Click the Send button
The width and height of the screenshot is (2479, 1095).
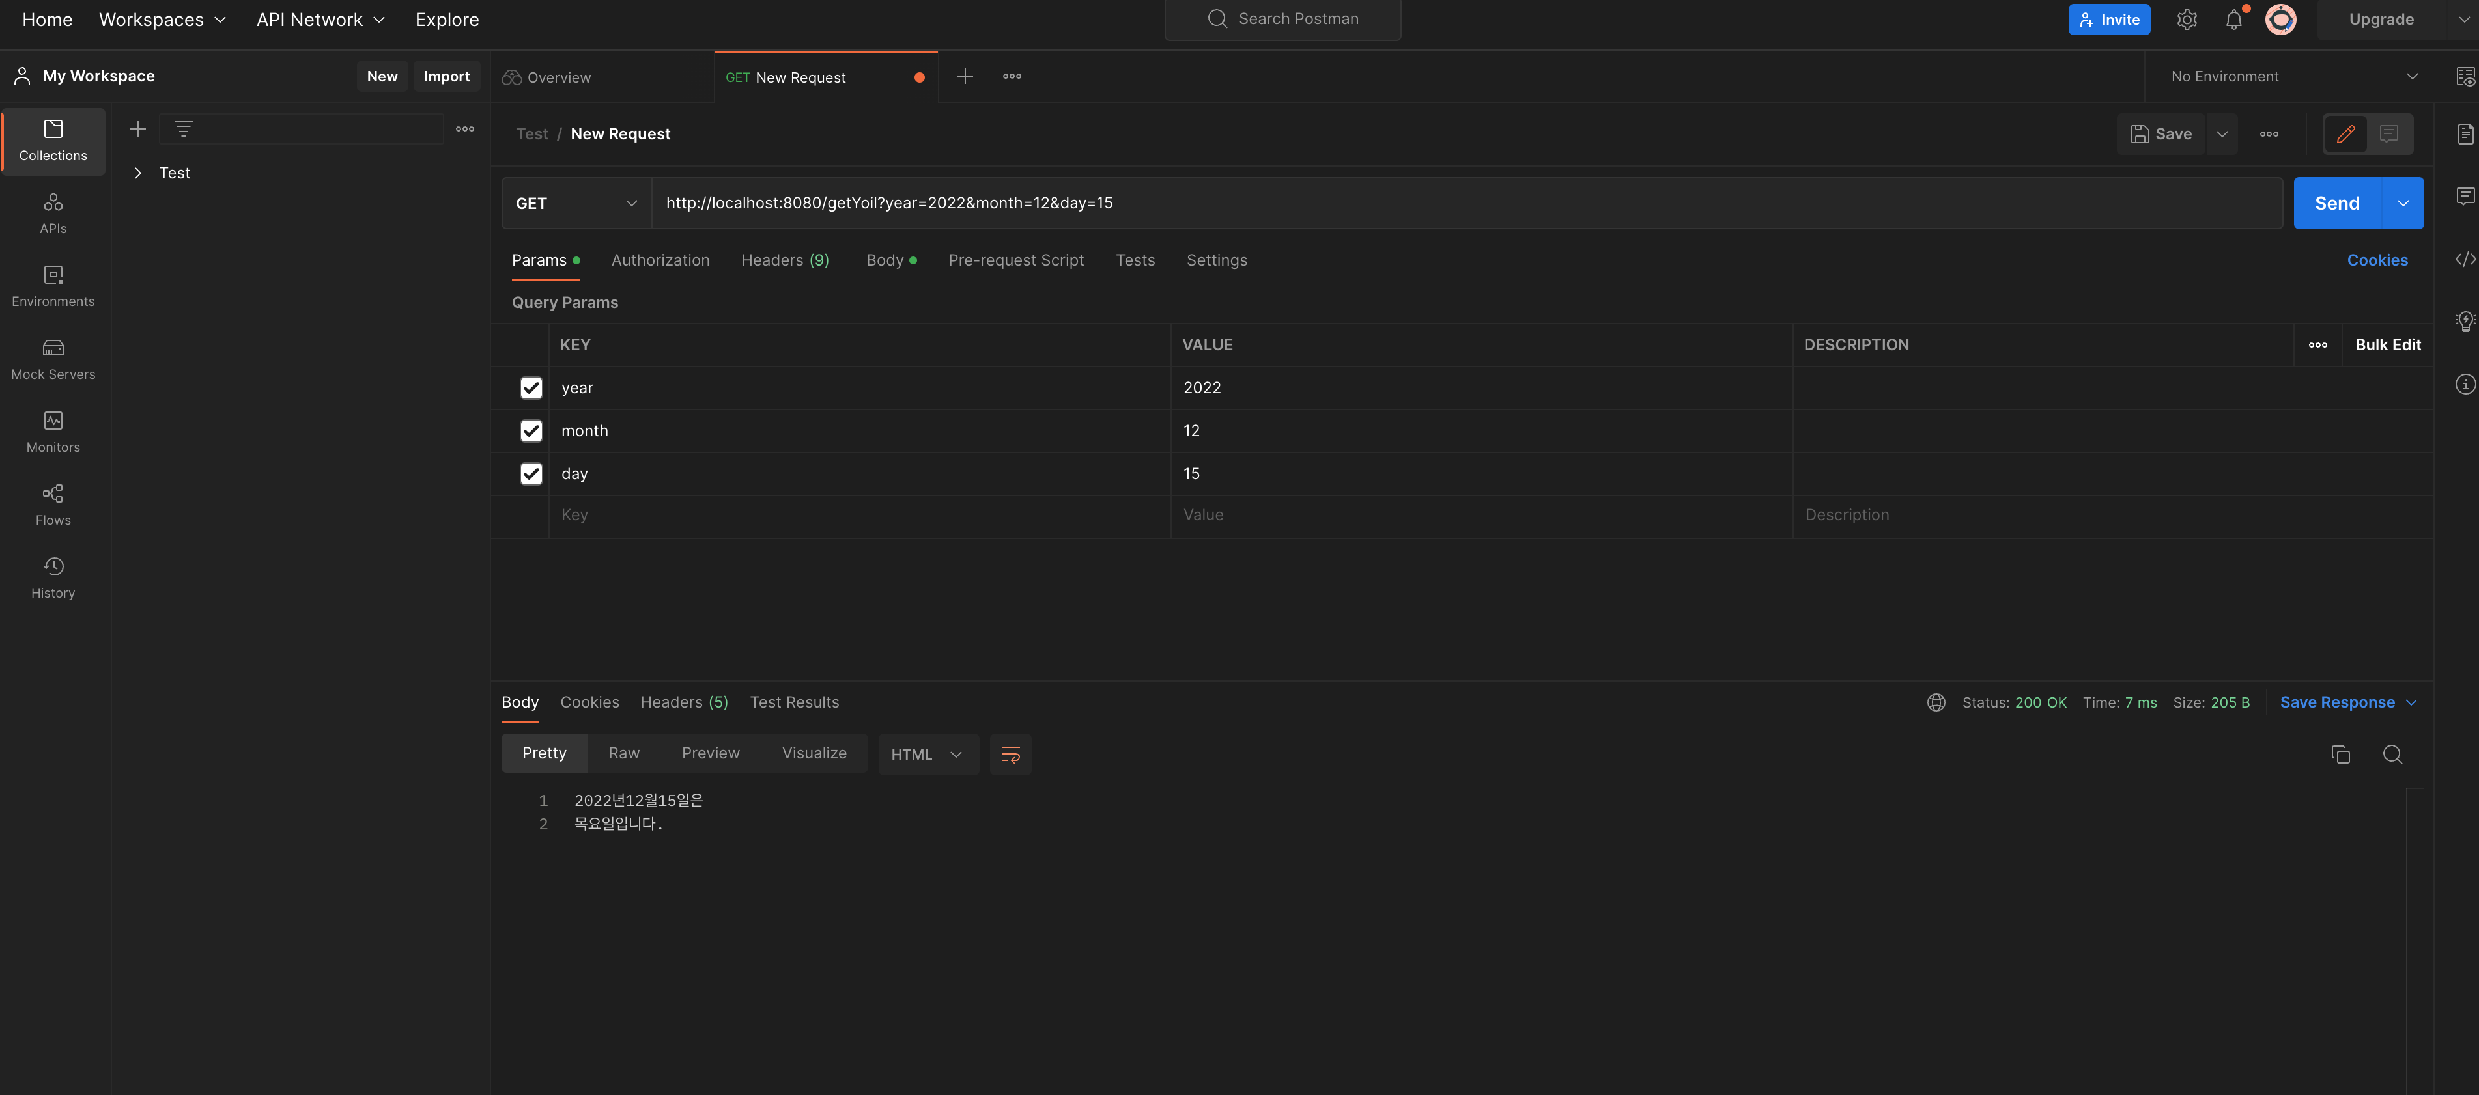(2336, 203)
